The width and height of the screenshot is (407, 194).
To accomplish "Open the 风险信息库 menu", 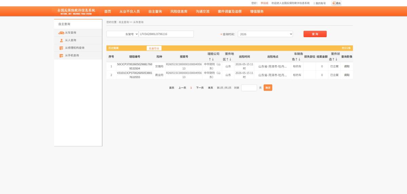I will (179, 11).
